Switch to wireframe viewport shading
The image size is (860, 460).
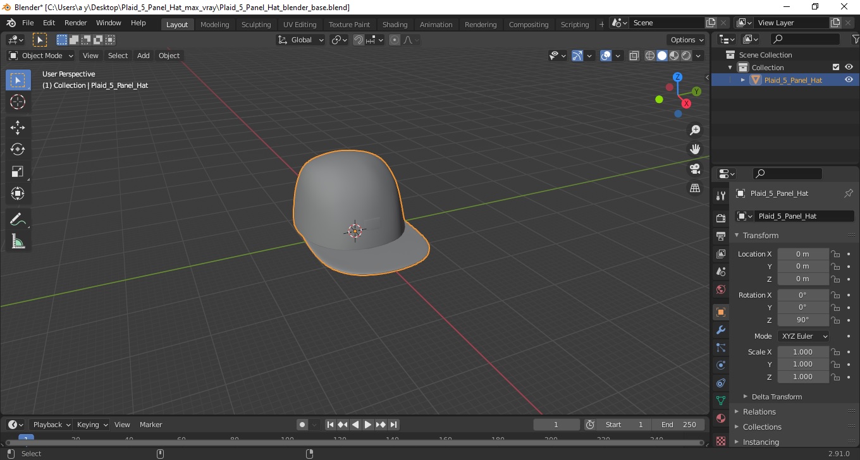tap(649, 56)
